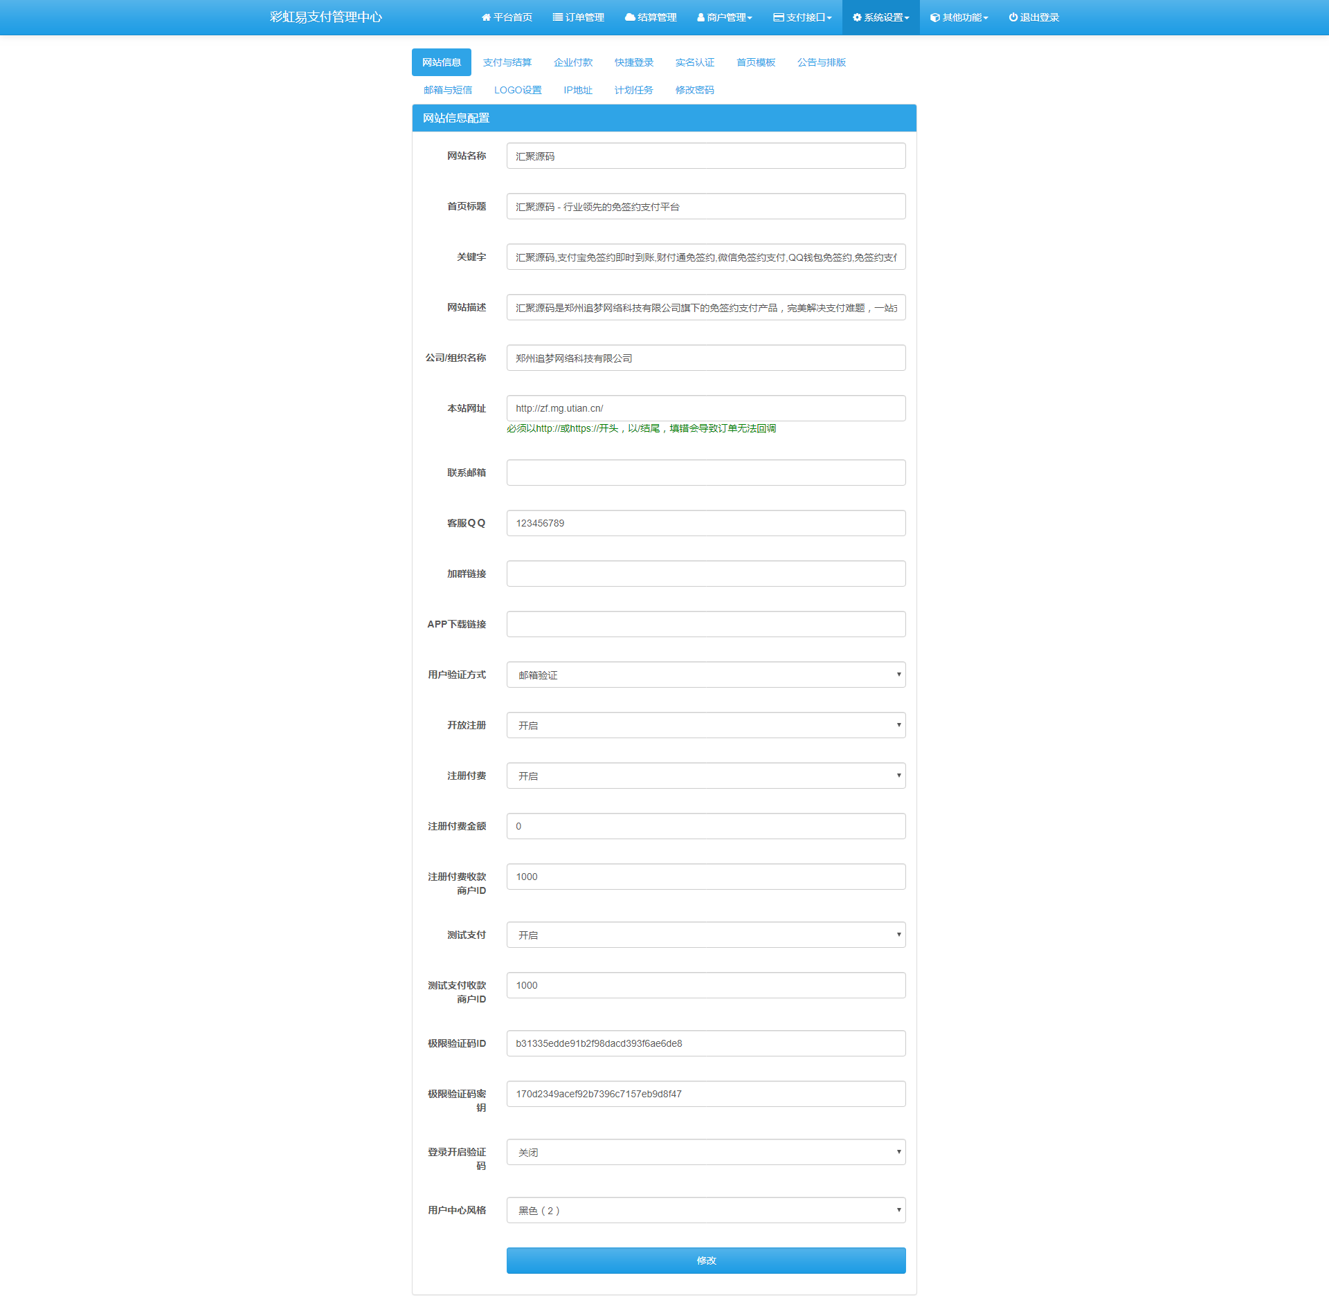Viewport: 1329px width, 1309px height.
Task: Click the card icon for 支付接口
Action: click(779, 17)
